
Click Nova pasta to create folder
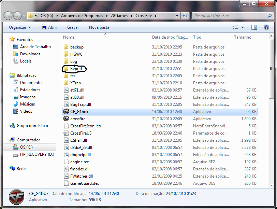click(x=99, y=27)
